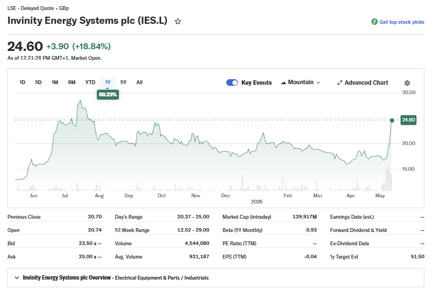Screen dimensions: 431x289
Task: Click the Volume value 4,544,080
Action: point(197,243)
